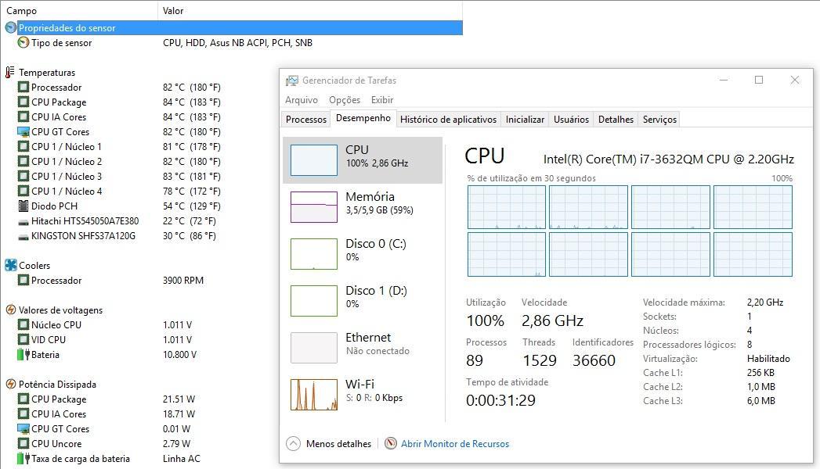Click the Bateria voltage icon
Image resolution: width=820 pixels, height=469 pixels.
tap(23, 354)
